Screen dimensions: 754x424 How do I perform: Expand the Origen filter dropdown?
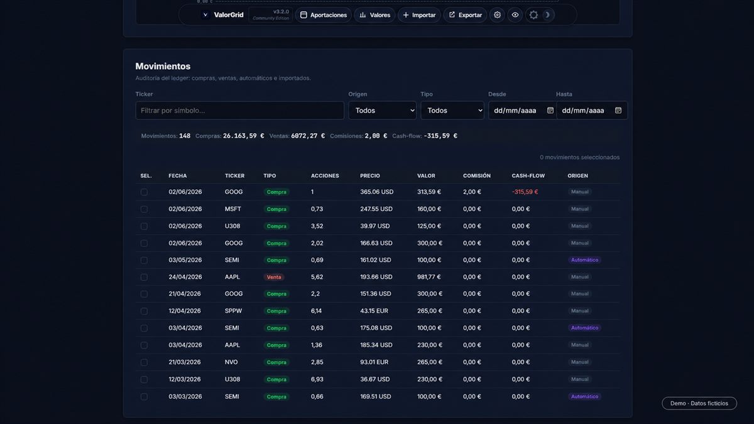(383, 111)
